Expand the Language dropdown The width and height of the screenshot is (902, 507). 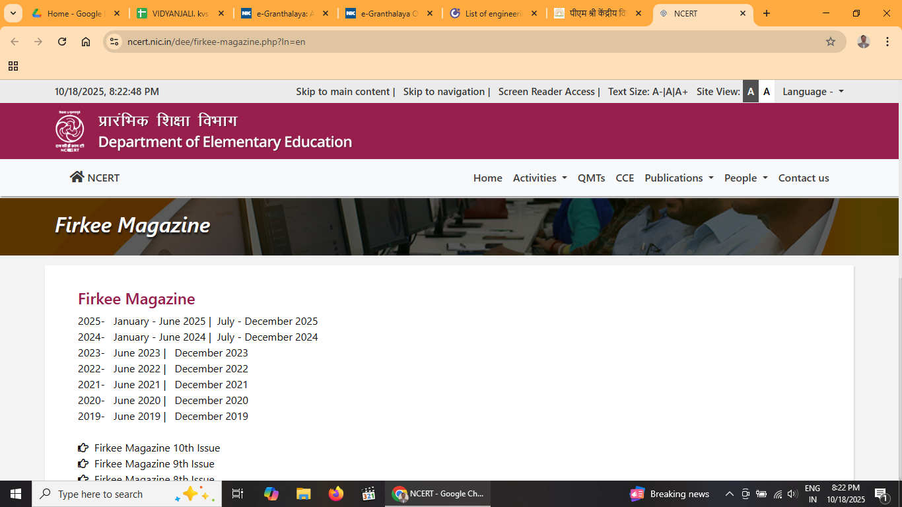(x=813, y=92)
